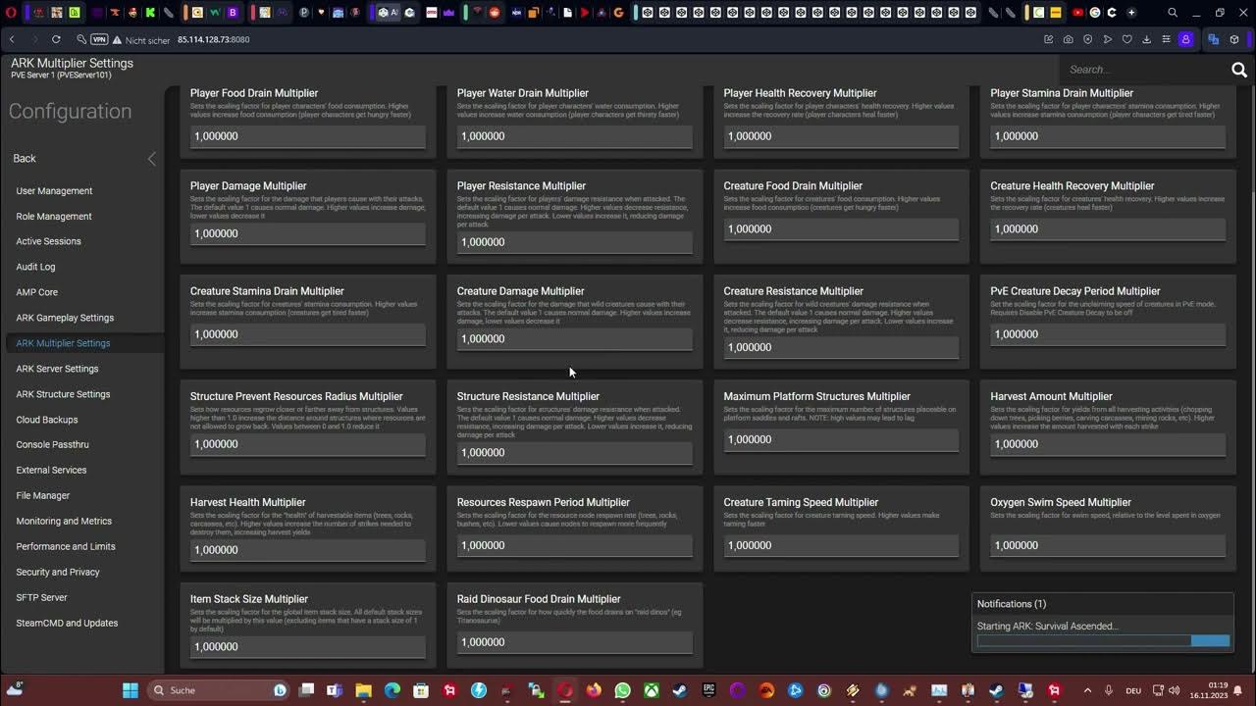The width and height of the screenshot is (1256, 706).
Task: Open Epic Games Launcher from the taskbar
Action: pos(708,690)
